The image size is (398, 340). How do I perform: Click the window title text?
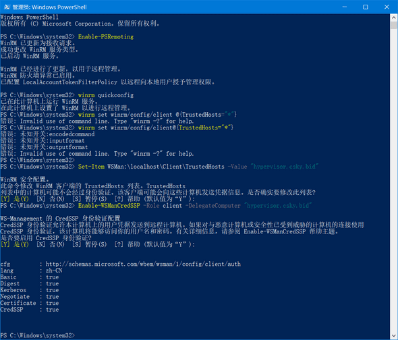[49, 7]
